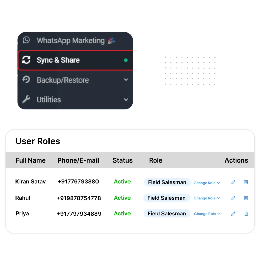
Task: Open Change Role dropdown for Rahul
Action: [x=207, y=198]
